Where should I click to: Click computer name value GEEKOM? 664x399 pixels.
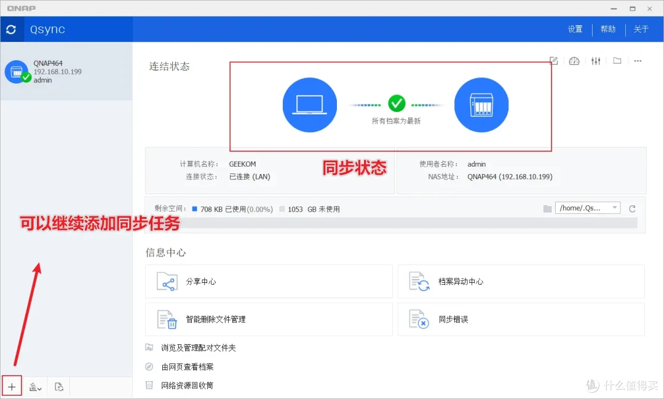click(x=242, y=164)
